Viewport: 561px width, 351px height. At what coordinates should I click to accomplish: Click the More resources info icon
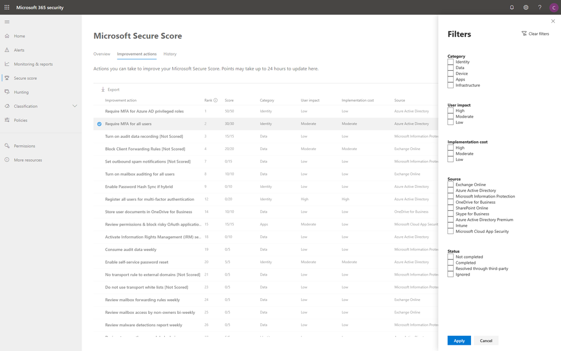coord(7,160)
